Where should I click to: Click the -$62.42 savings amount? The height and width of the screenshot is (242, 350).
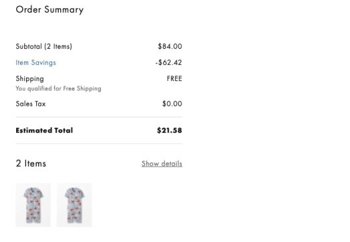(169, 62)
